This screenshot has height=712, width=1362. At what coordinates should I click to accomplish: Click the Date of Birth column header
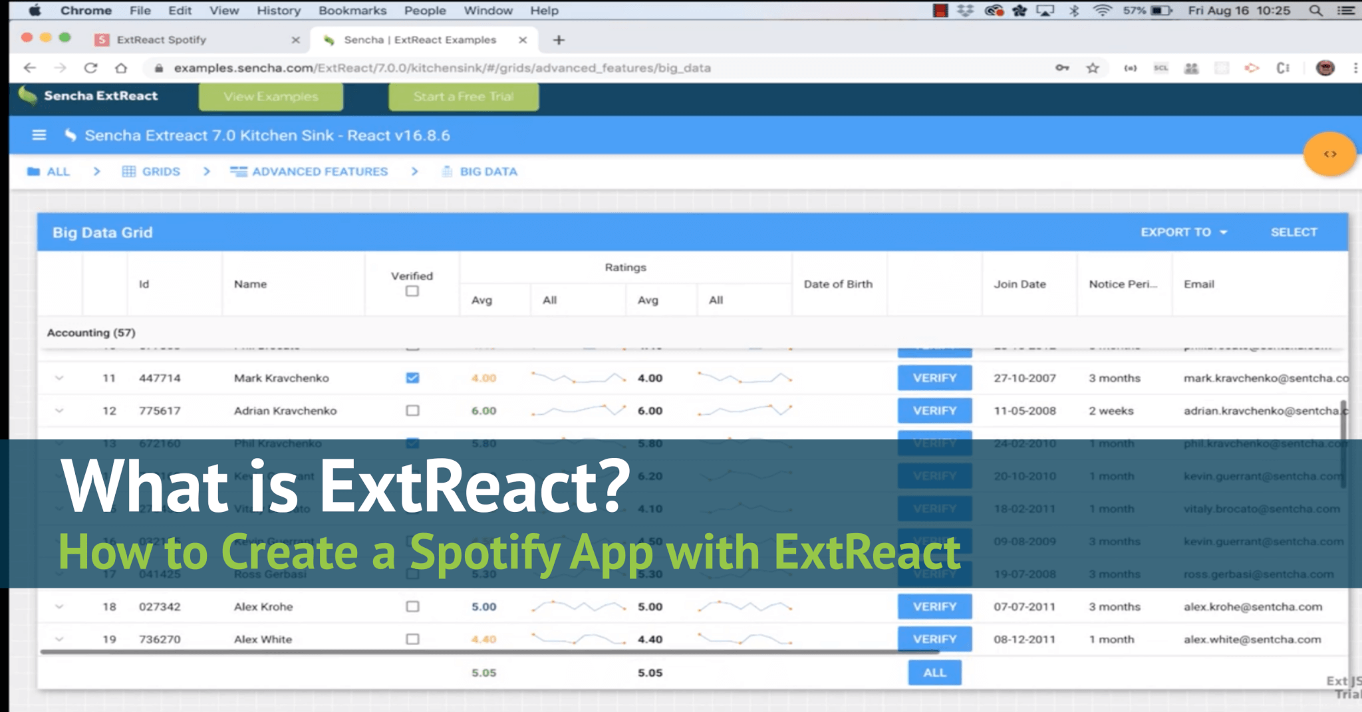(839, 284)
